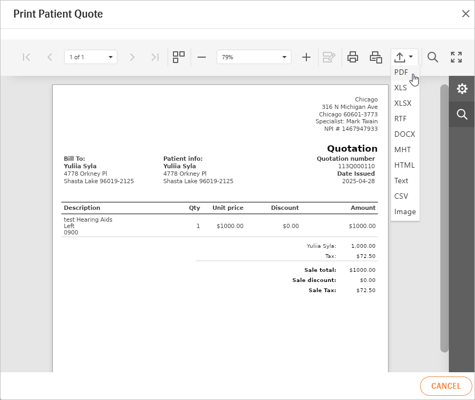Click the editing fields highlight icon
Screen dimensions: 475x400
click(329, 57)
